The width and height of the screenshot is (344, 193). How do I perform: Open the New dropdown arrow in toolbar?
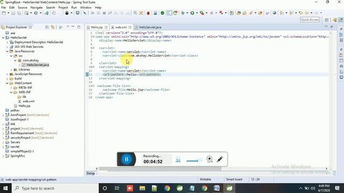click(x=9, y=13)
